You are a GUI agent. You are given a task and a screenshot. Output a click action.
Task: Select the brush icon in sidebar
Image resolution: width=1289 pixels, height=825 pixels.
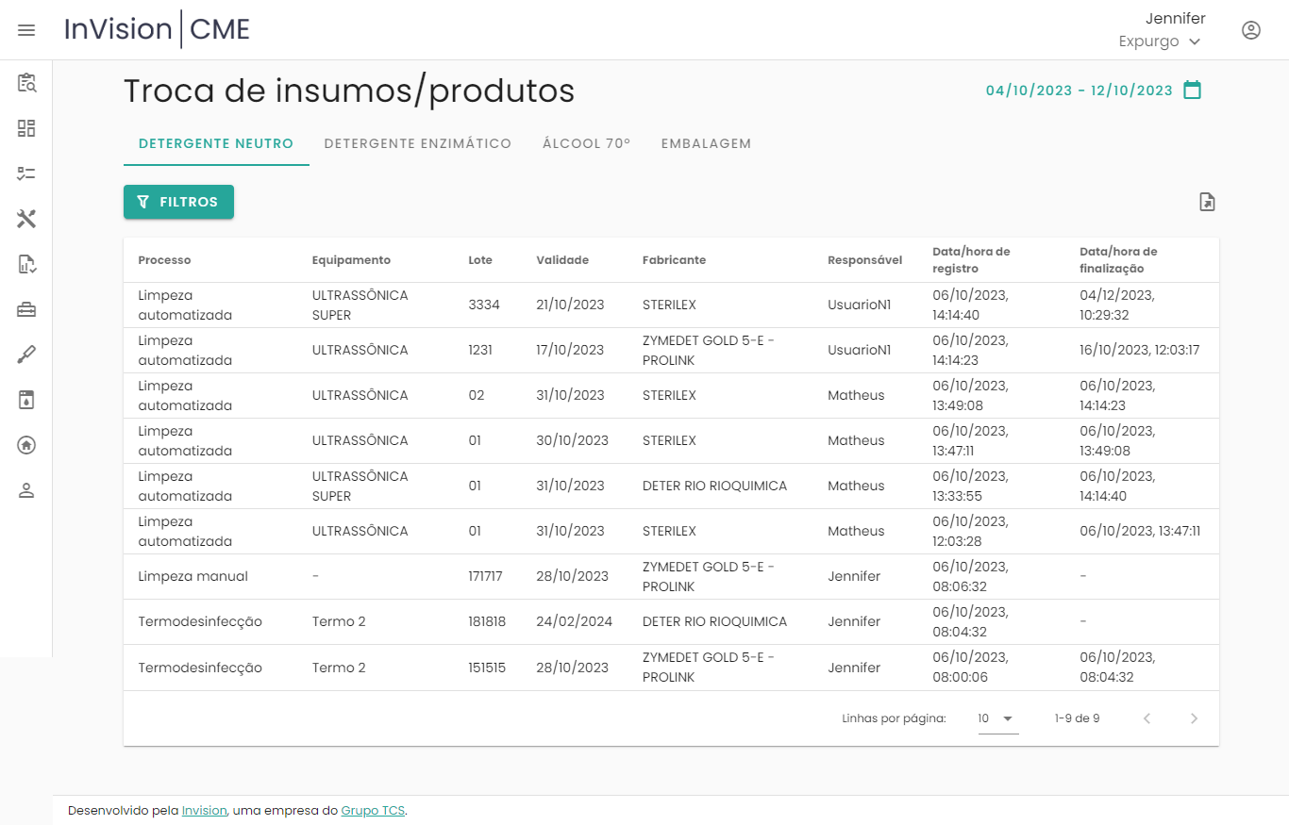(x=26, y=355)
